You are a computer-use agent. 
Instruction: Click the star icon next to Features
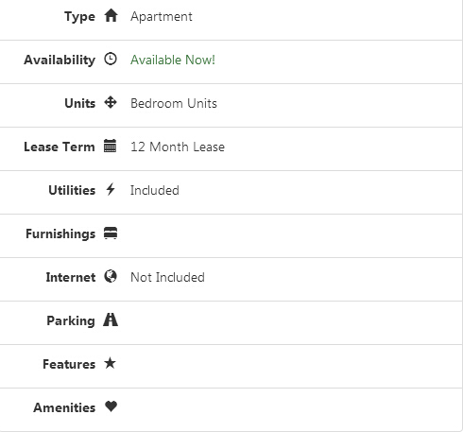point(111,363)
